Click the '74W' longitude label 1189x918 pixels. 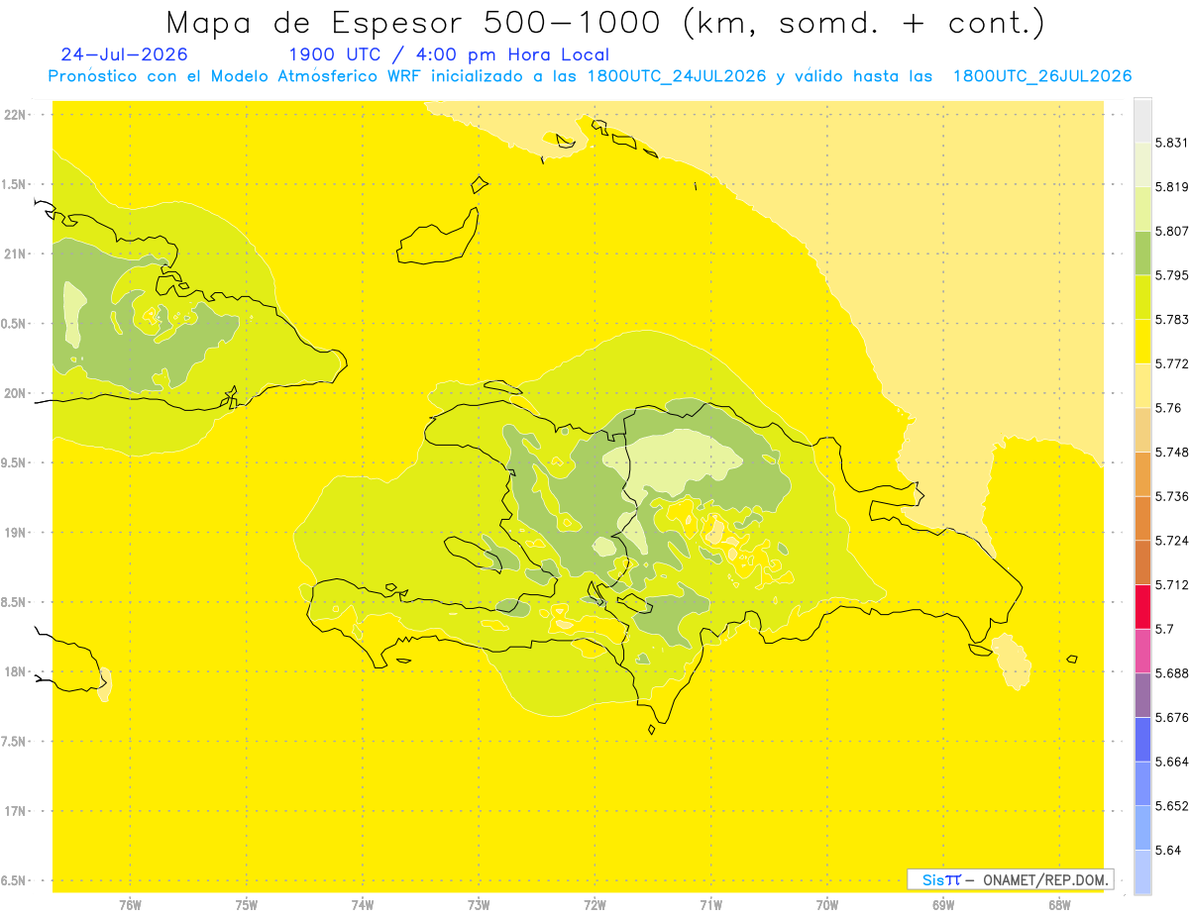tap(362, 905)
